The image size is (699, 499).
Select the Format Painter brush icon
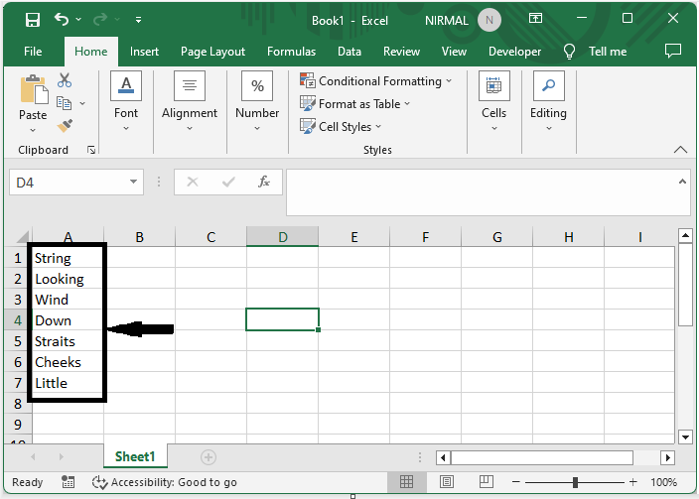coord(65,126)
